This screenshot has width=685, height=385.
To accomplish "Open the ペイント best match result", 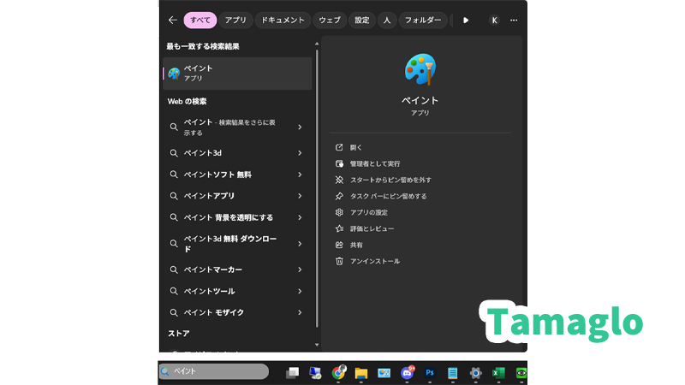I will (237, 74).
